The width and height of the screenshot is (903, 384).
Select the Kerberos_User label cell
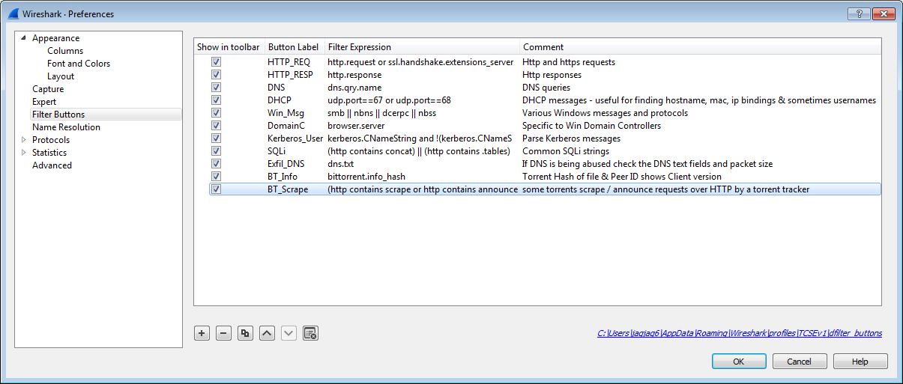pyautogui.click(x=295, y=138)
